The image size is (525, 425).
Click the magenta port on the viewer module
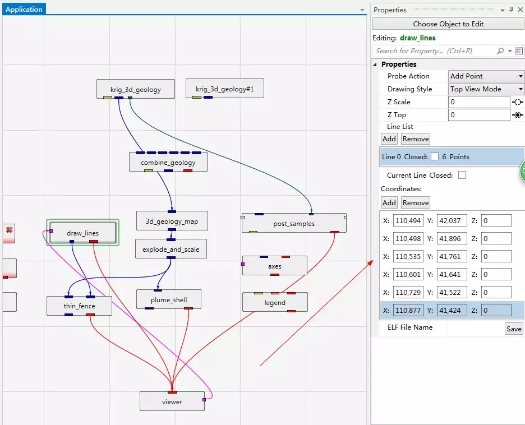204,400
